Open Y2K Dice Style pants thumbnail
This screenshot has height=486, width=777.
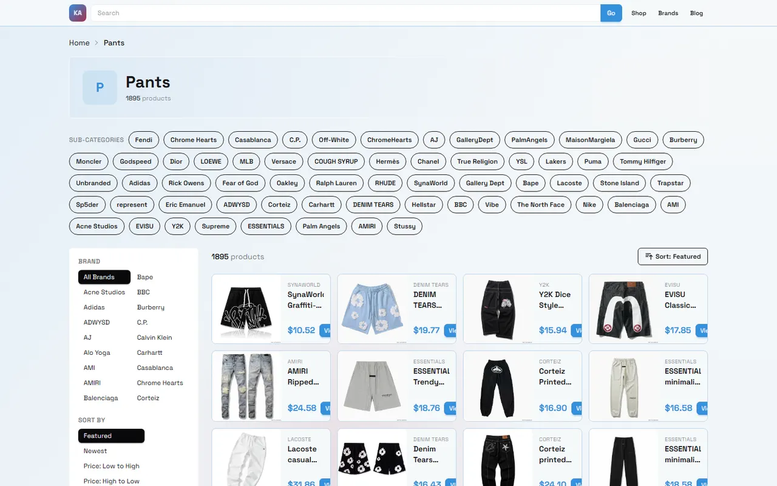point(498,309)
